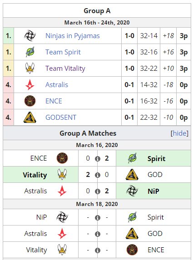Image resolution: width=193 pixels, height=260 pixels.
Task: Go to the ENCE team page
Action: point(54,101)
